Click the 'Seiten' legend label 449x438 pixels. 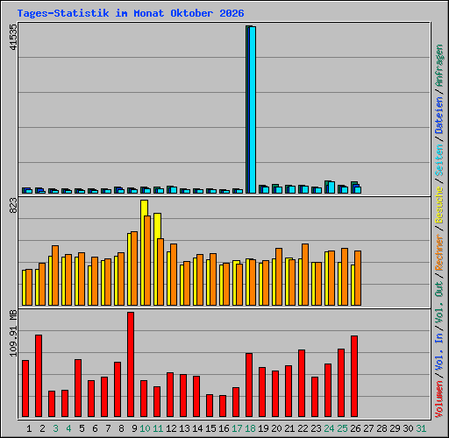coord(439,160)
